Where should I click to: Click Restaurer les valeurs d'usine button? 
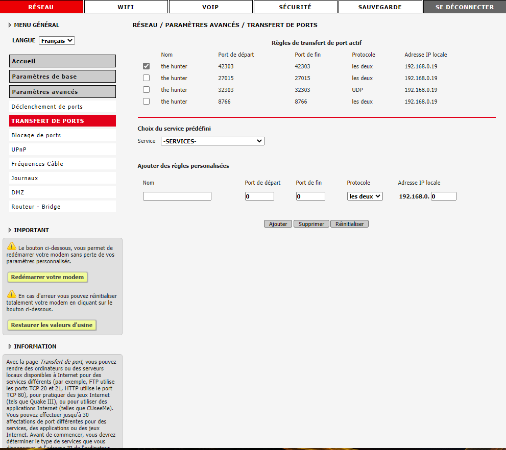(x=52, y=325)
